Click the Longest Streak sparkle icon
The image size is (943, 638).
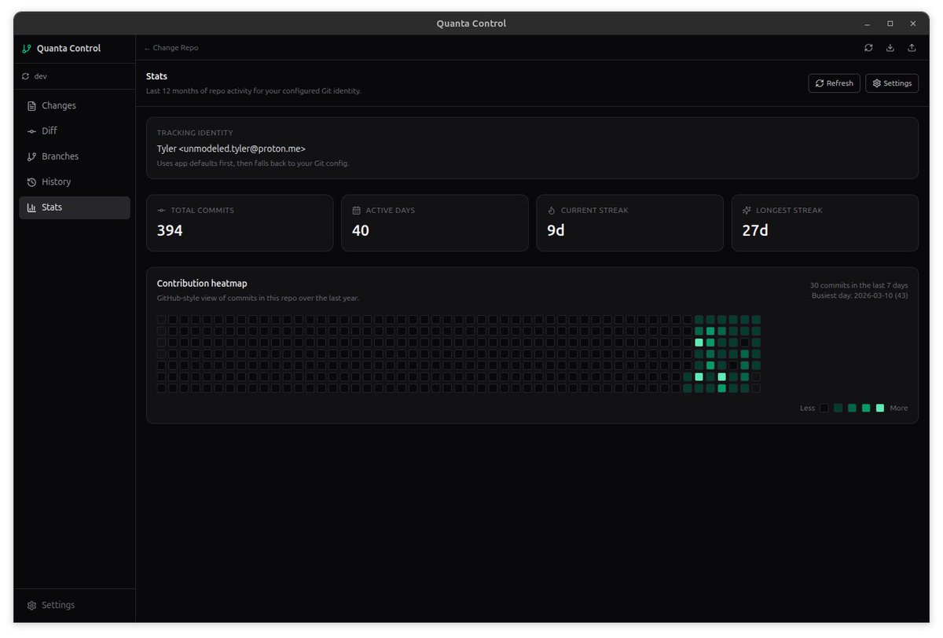[747, 211]
